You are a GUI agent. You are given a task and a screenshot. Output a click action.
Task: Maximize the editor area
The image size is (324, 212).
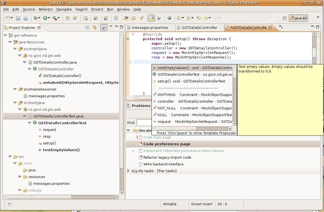pyautogui.click(x=318, y=27)
